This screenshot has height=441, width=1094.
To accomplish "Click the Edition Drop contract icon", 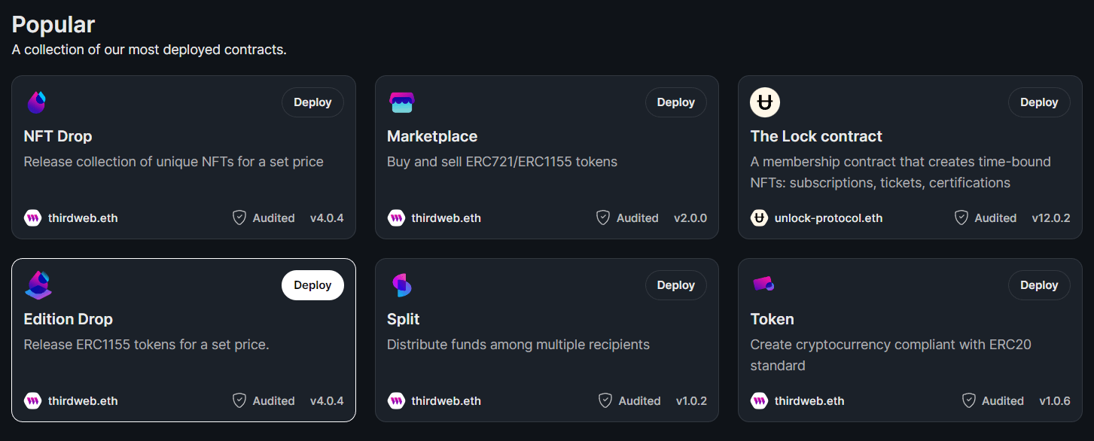I will [38, 284].
